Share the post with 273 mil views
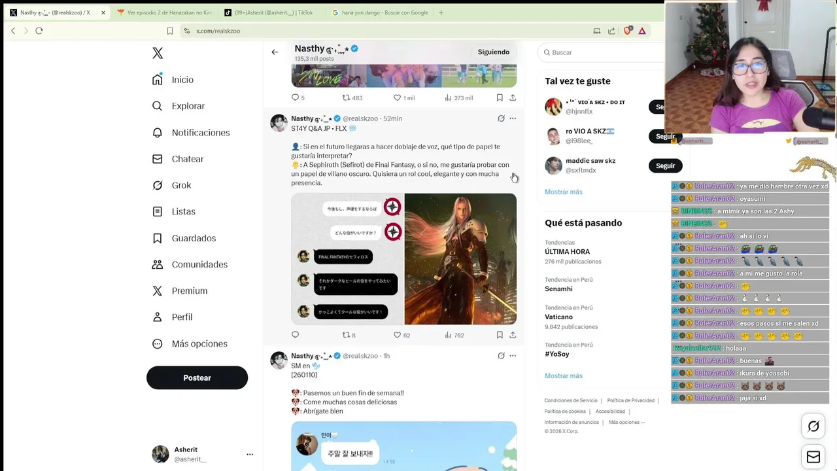Image resolution: width=837 pixels, height=471 pixels. (513, 97)
